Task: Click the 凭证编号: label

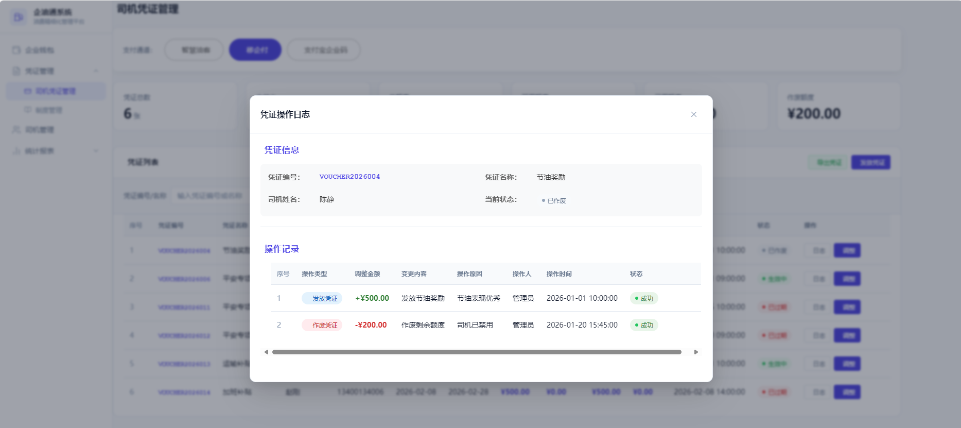Action: click(x=284, y=177)
